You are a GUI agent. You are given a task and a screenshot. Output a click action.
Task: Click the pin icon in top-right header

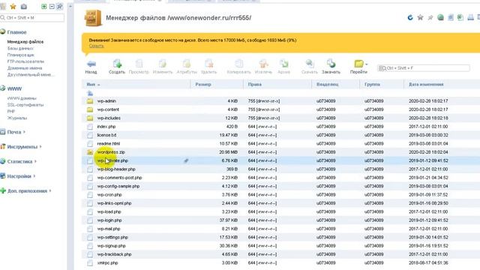click(x=430, y=18)
